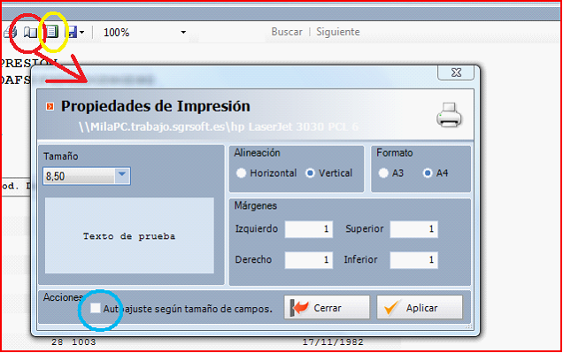Expand the Tamaño 8,50 combo box
563x353 pixels.
click(x=122, y=176)
